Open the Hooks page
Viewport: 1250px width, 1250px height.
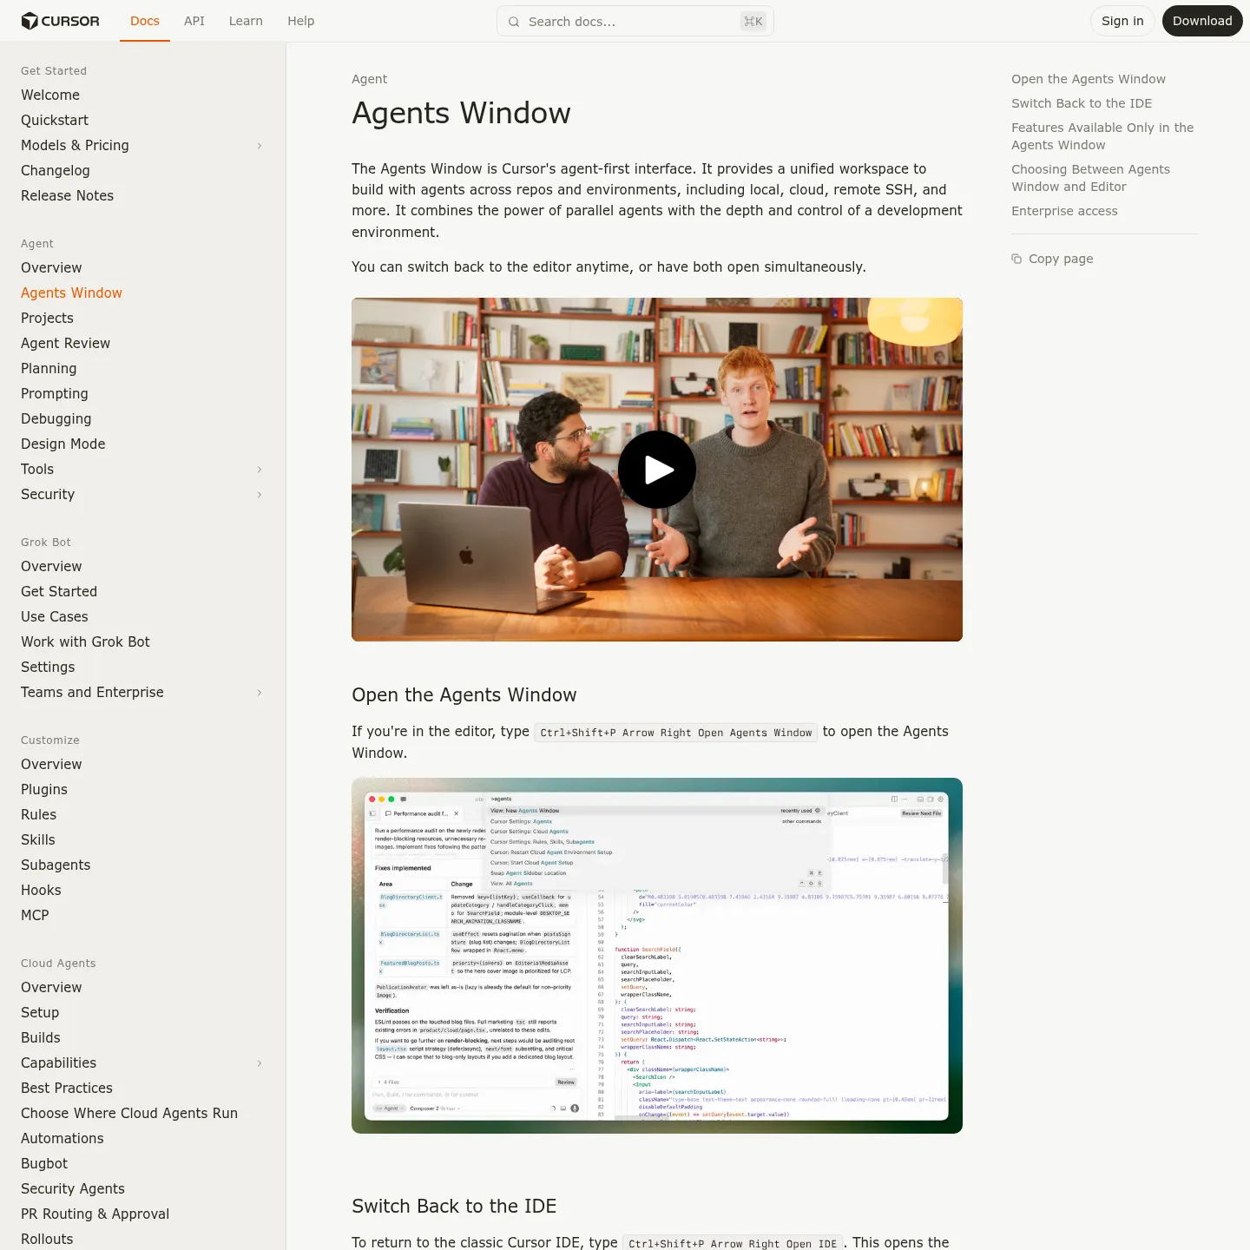click(x=41, y=891)
